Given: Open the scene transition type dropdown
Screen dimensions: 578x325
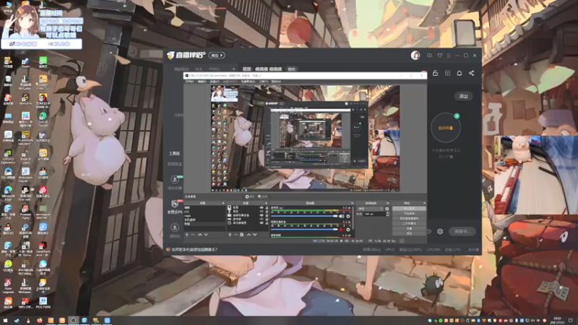Looking at the screenshot, I should (x=371, y=209).
